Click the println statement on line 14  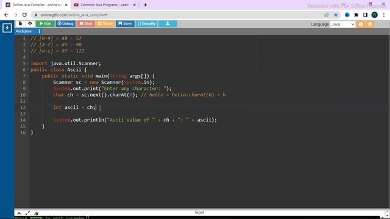[135, 120]
